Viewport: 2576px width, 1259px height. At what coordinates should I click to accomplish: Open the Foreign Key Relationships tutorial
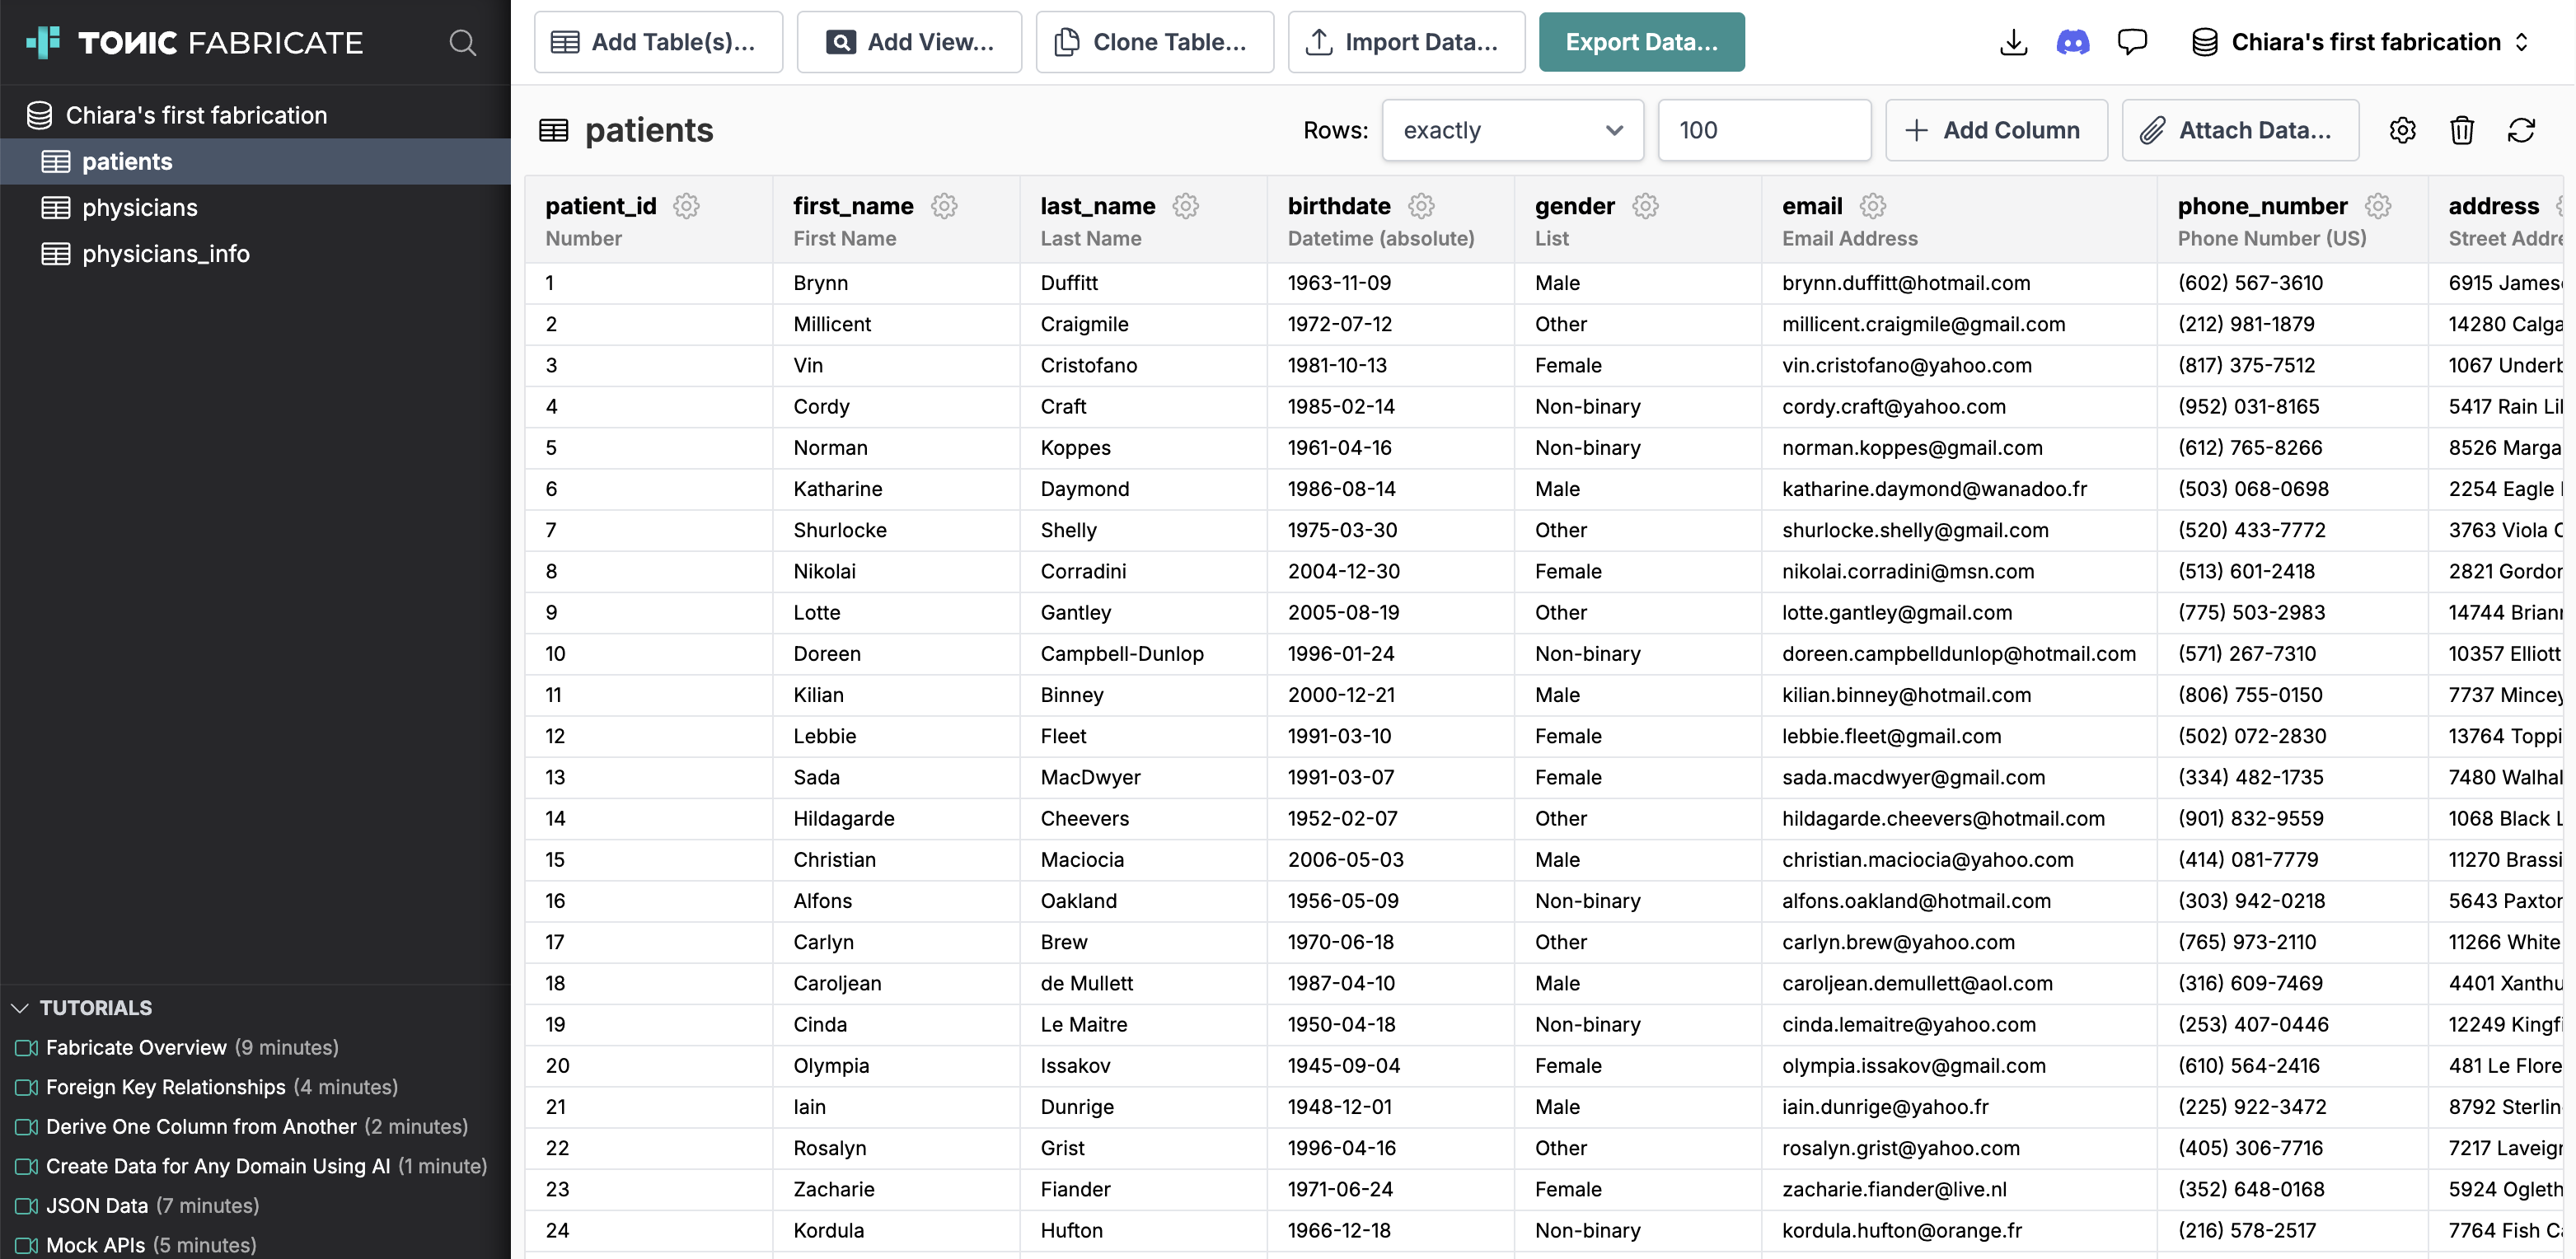(166, 1087)
